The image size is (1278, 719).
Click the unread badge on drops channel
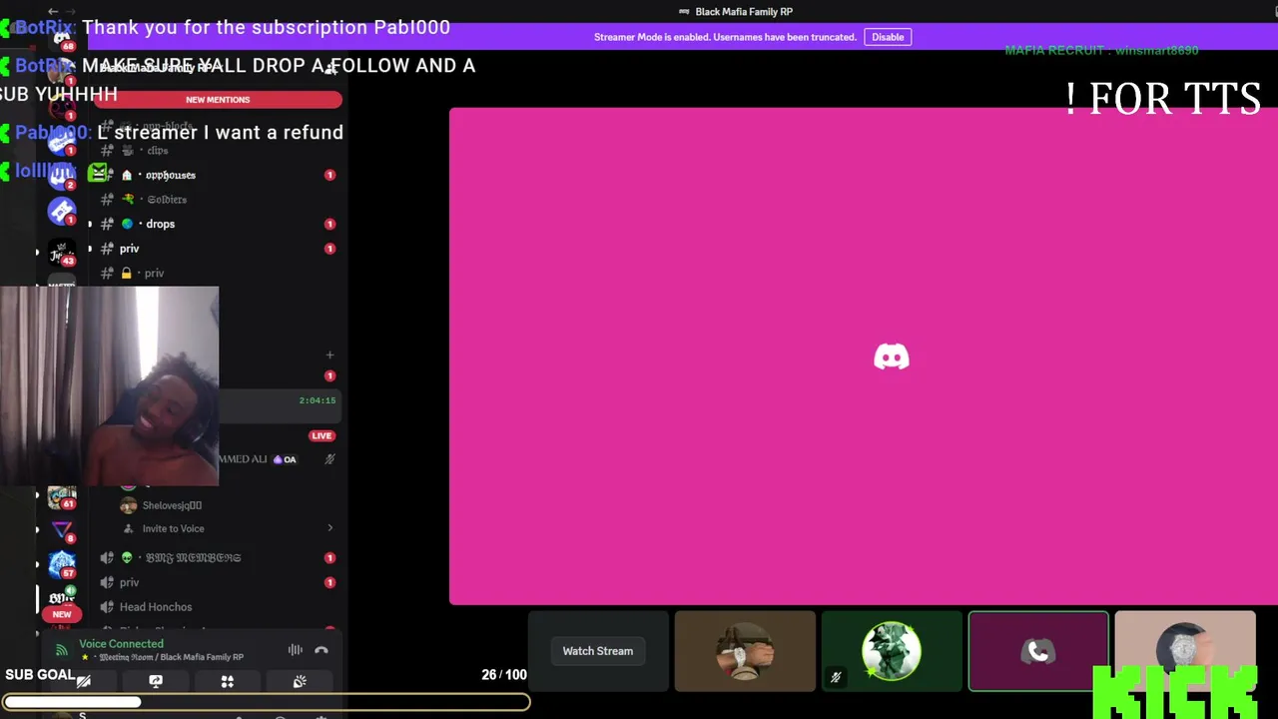[x=329, y=224]
